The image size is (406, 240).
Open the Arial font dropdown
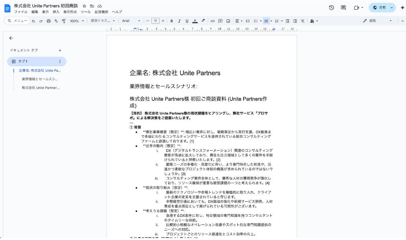click(x=131, y=21)
